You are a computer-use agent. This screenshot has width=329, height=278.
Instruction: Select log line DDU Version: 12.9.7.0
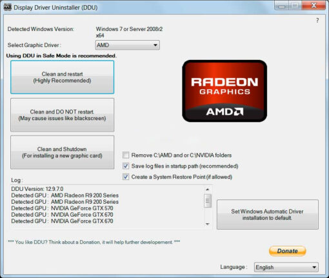point(37,189)
